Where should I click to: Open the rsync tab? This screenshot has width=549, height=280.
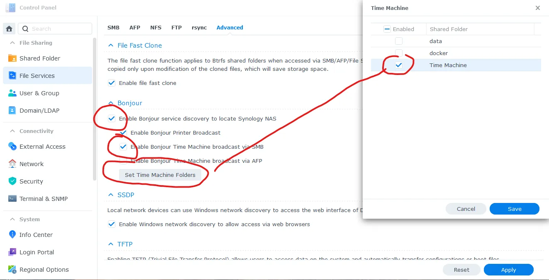pyautogui.click(x=199, y=27)
